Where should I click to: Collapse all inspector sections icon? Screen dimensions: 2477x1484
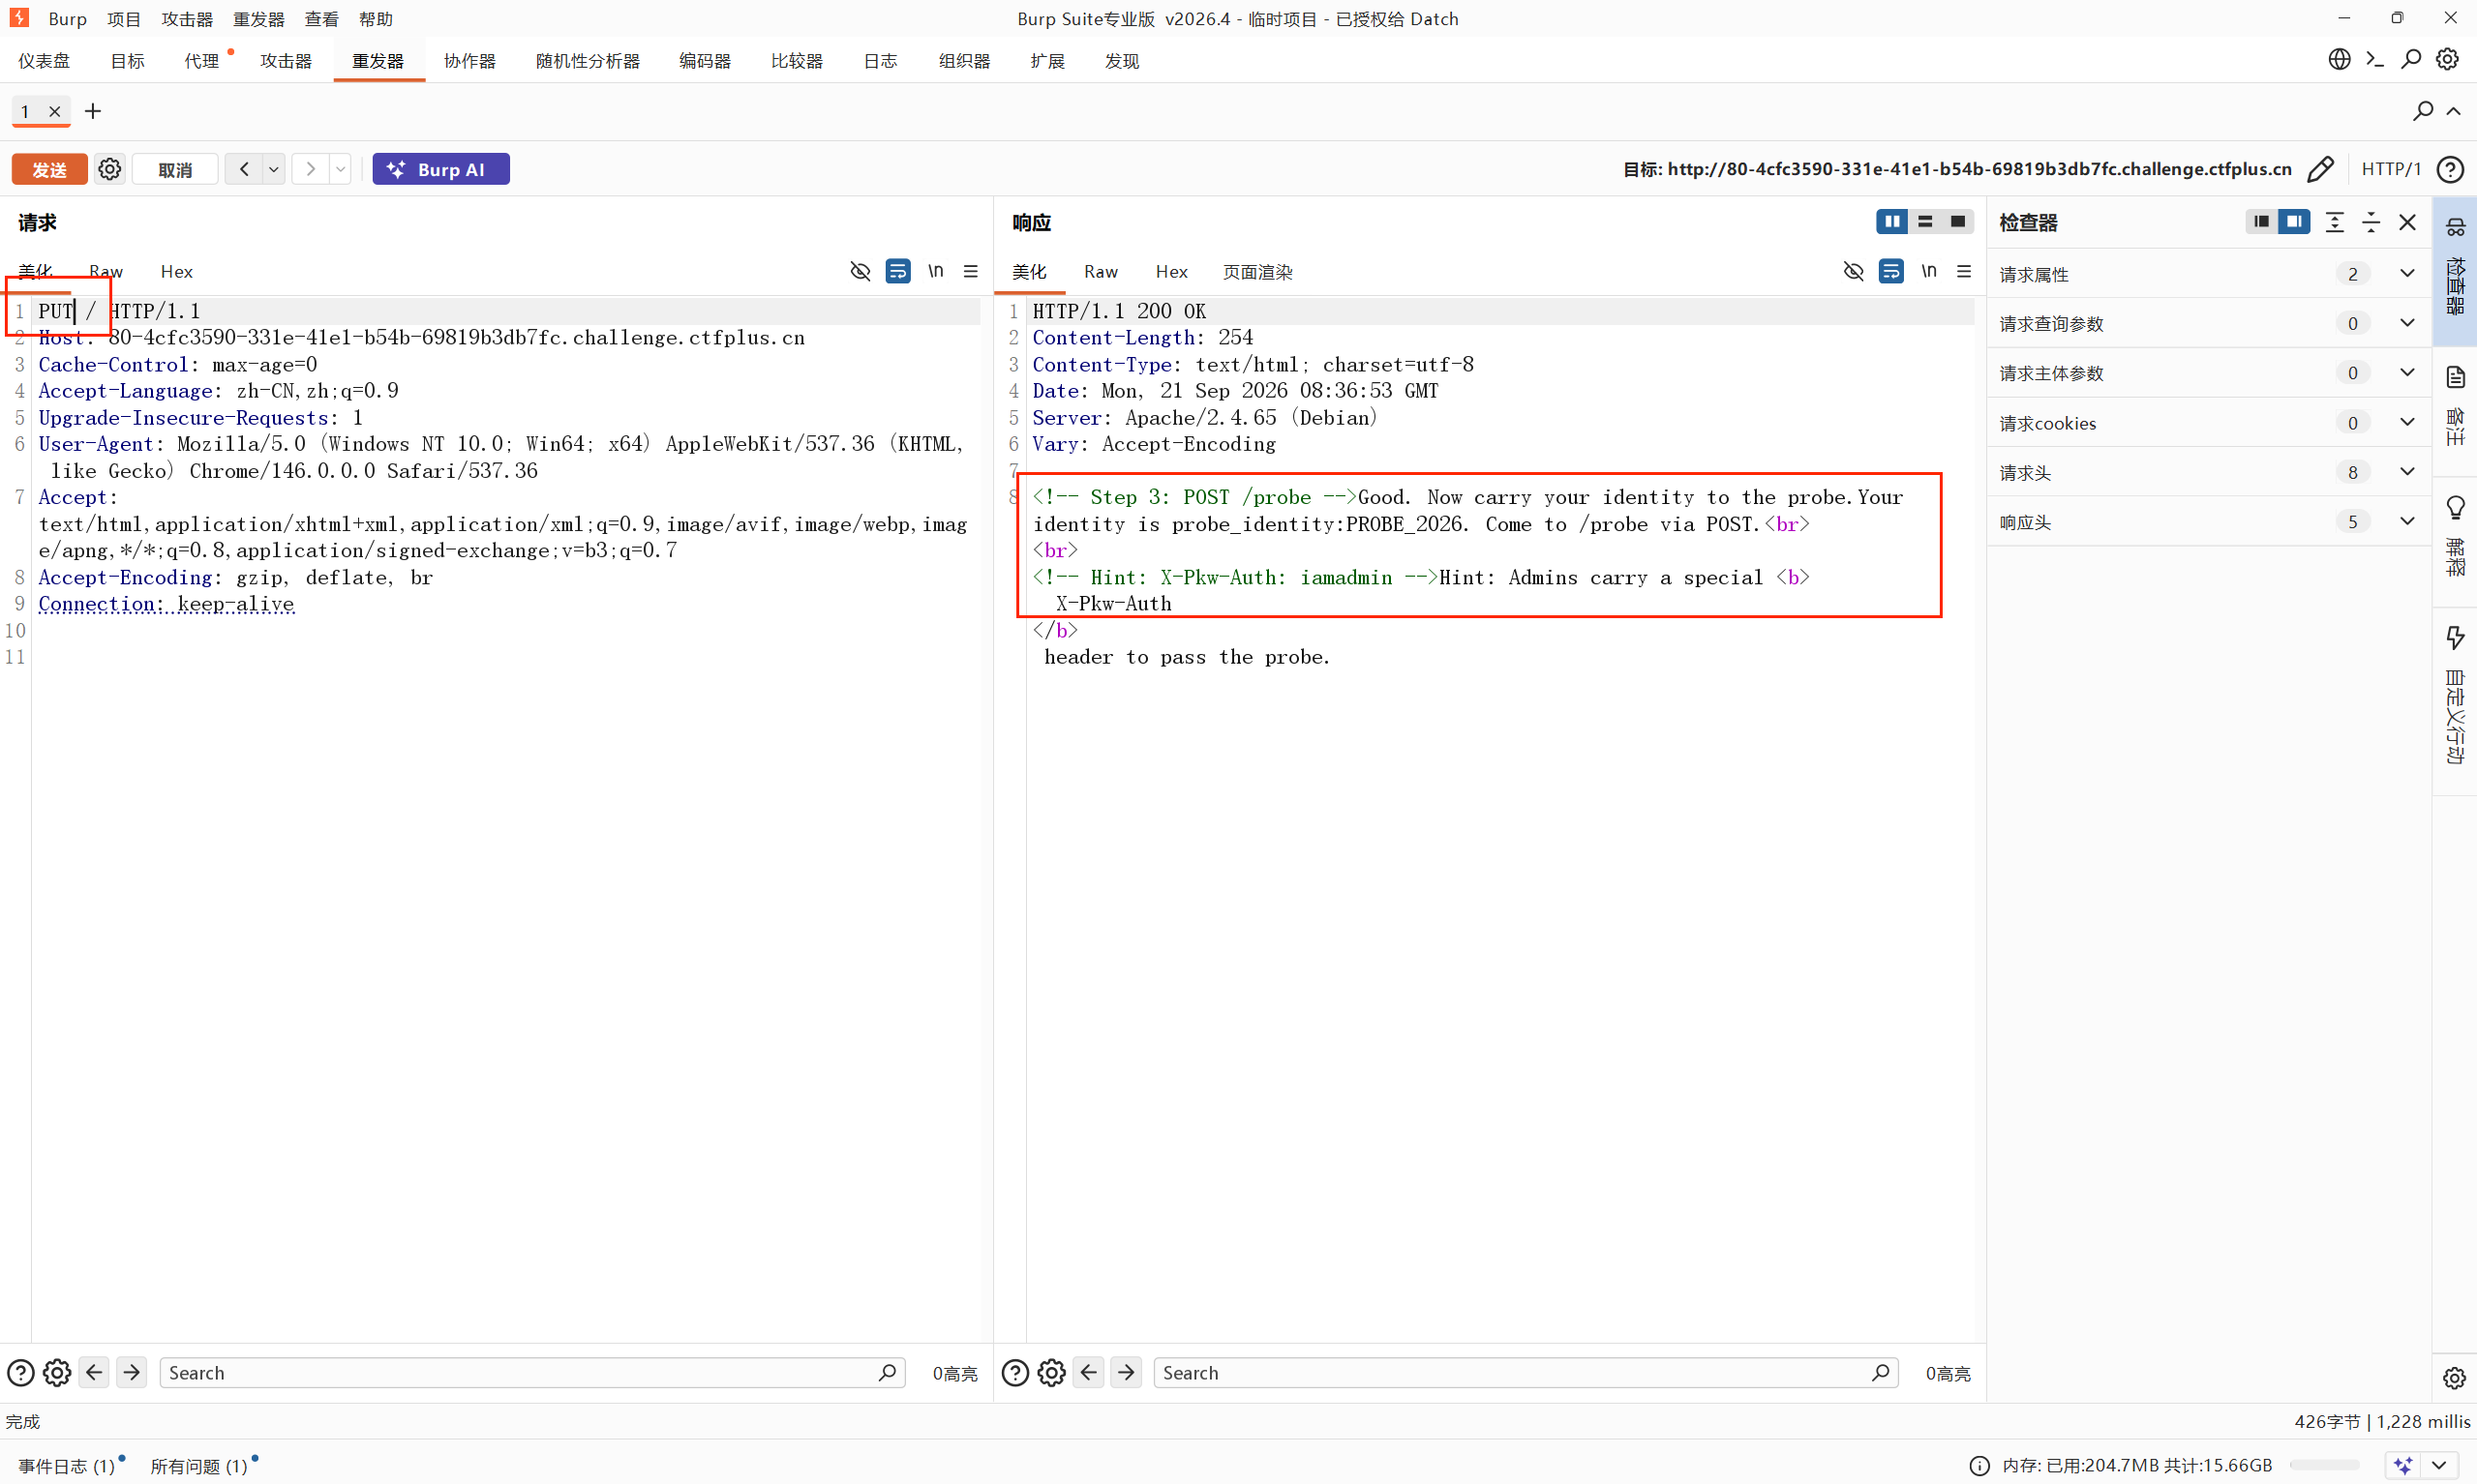pos(2371,222)
